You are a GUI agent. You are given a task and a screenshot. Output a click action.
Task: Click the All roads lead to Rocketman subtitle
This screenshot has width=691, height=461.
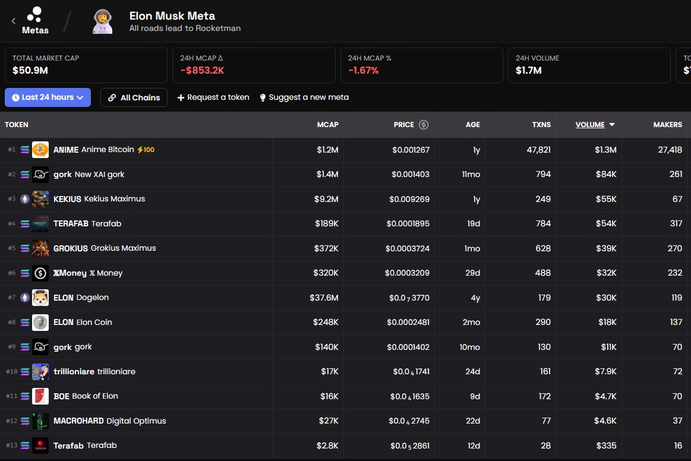185,28
